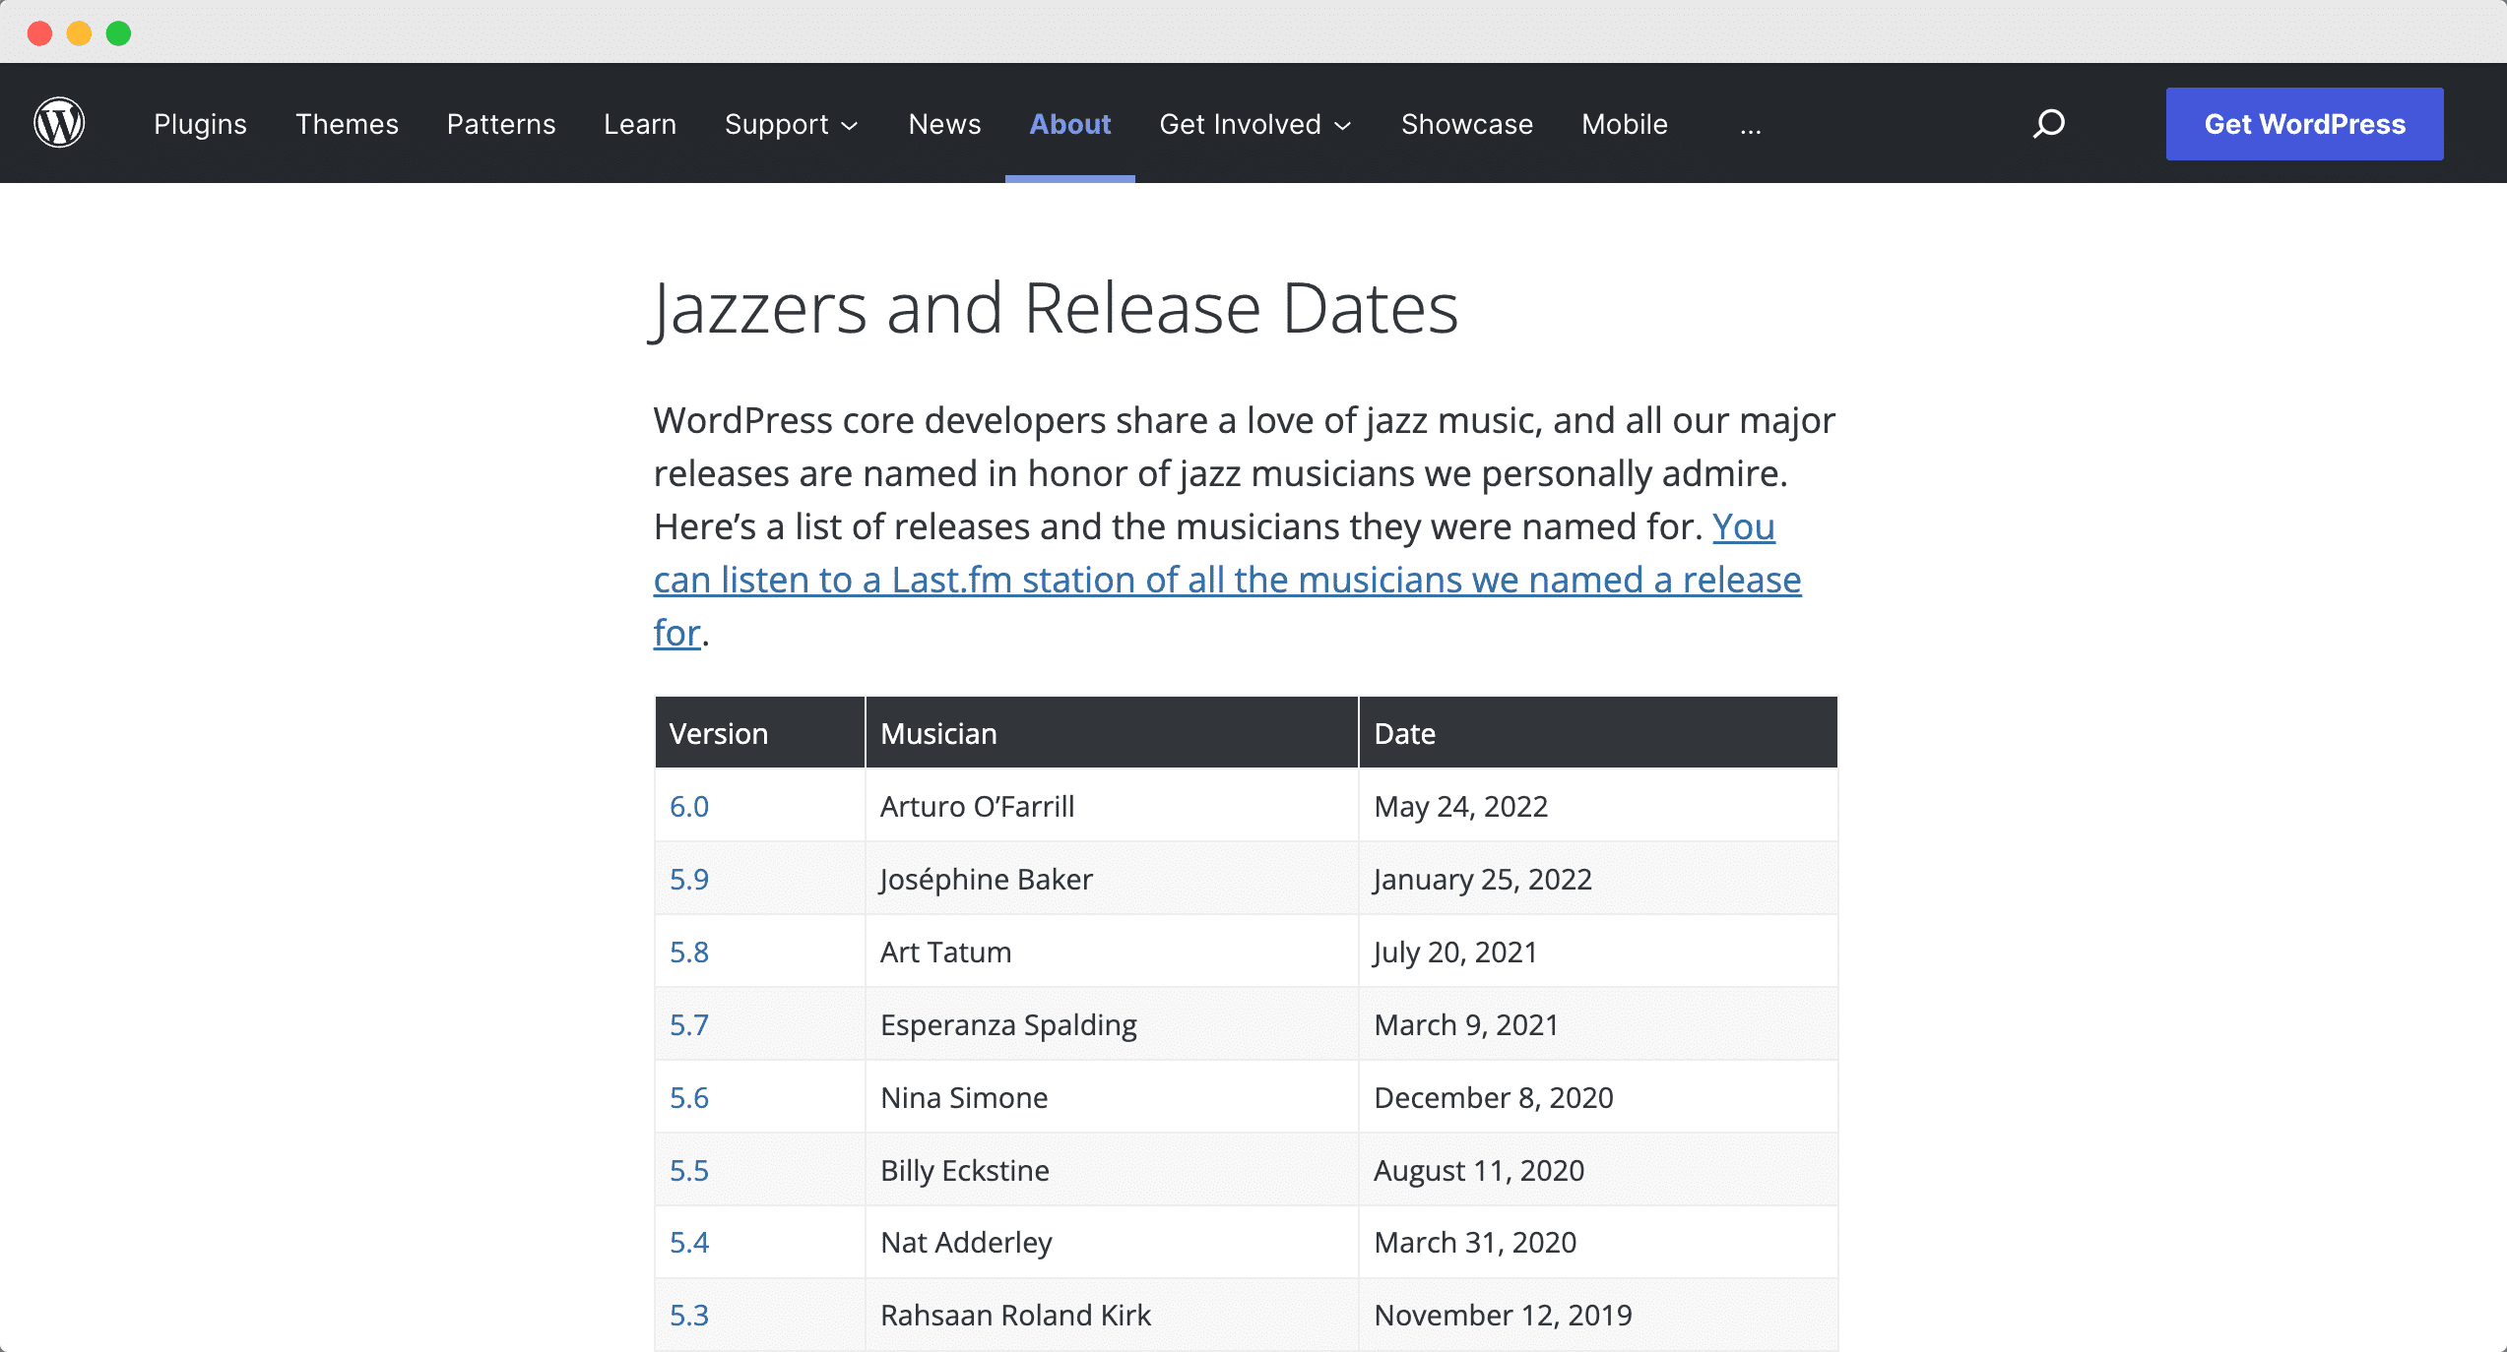The width and height of the screenshot is (2507, 1352).
Task: Select Learn in the top navigation
Action: pyautogui.click(x=640, y=124)
